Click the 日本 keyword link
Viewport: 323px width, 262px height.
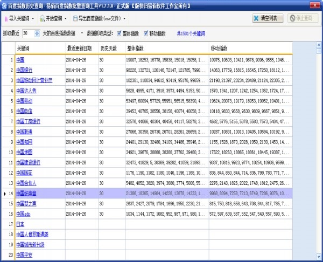[x=20, y=223]
